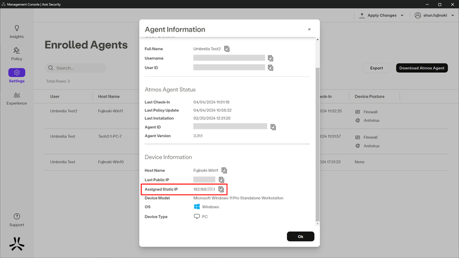Copy the Username value
Screen dimensions: 459x258
[x=270, y=58]
